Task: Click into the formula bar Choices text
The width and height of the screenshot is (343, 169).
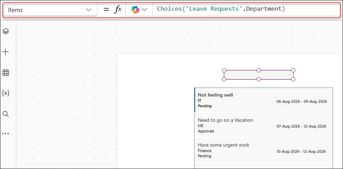Action: click(221, 9)
